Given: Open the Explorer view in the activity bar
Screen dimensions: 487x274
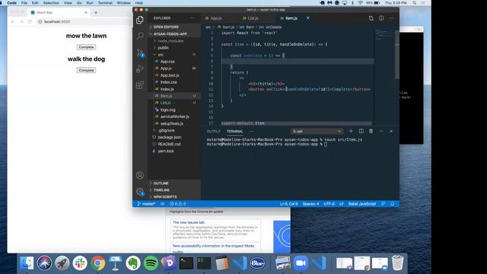Looking at the screenshot, I should pos(140,20).
